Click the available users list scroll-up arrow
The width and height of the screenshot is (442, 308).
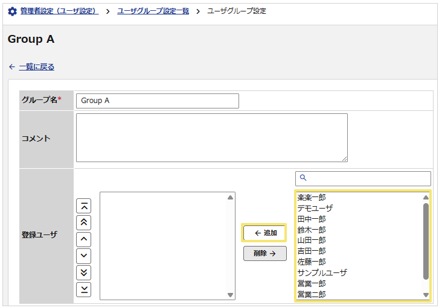(426, 198)
